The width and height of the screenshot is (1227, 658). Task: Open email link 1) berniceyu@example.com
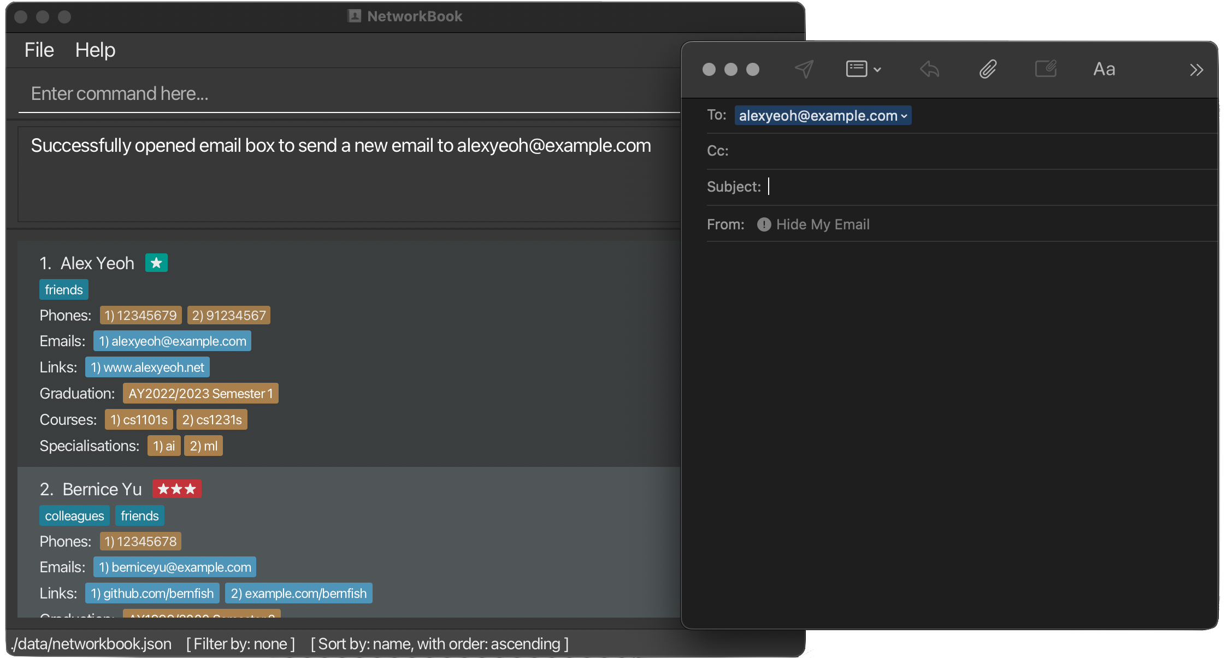pos(175,567)
